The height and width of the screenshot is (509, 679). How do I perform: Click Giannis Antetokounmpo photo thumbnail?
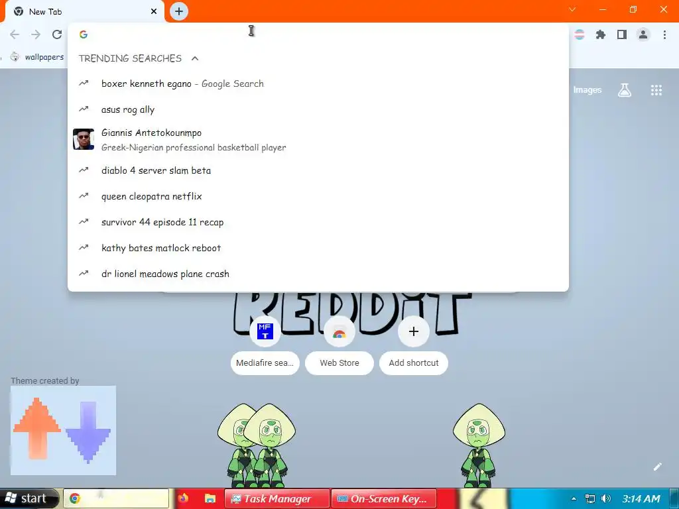click(x=84, y=139)
